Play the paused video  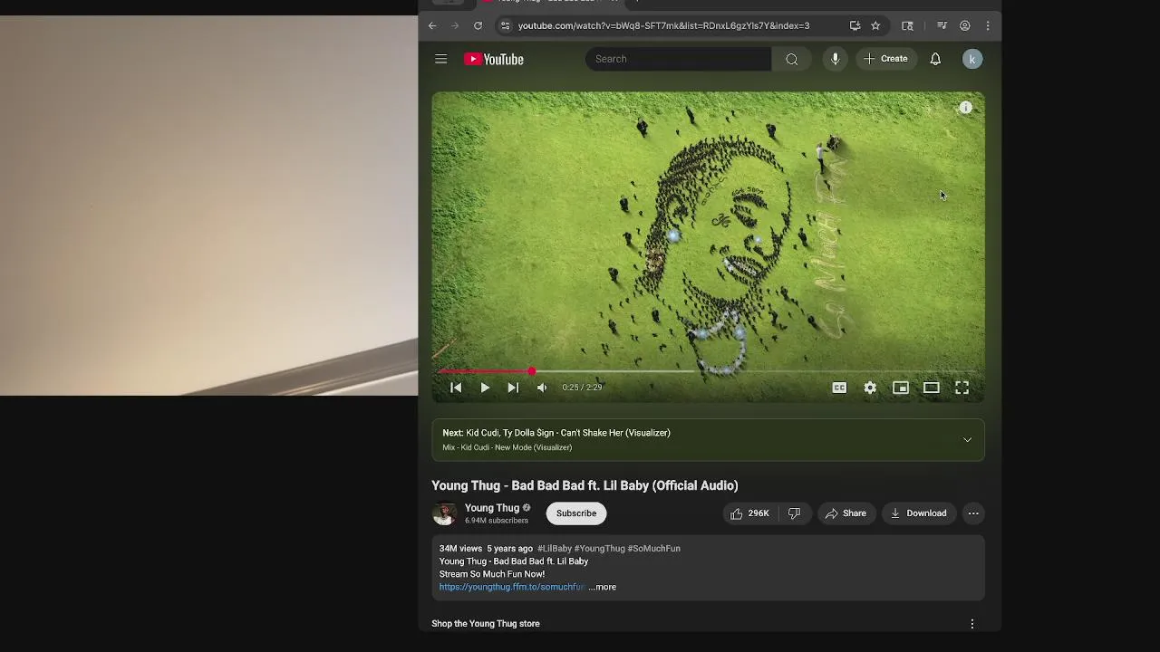[485, 388]
